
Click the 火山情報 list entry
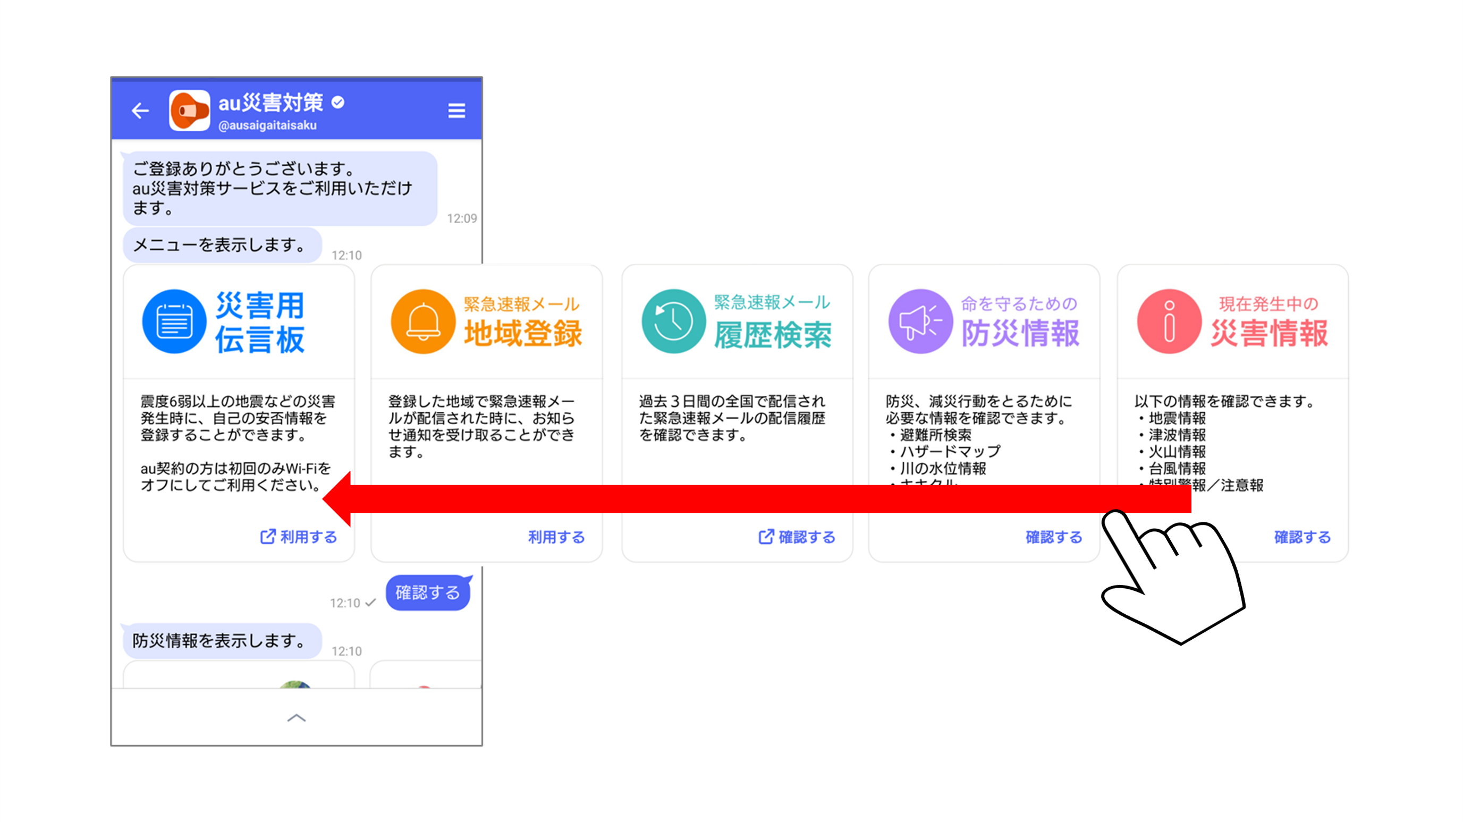[x=1172, y=452]
